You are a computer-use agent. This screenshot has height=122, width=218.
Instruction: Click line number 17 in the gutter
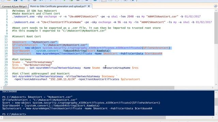(6, 56)
